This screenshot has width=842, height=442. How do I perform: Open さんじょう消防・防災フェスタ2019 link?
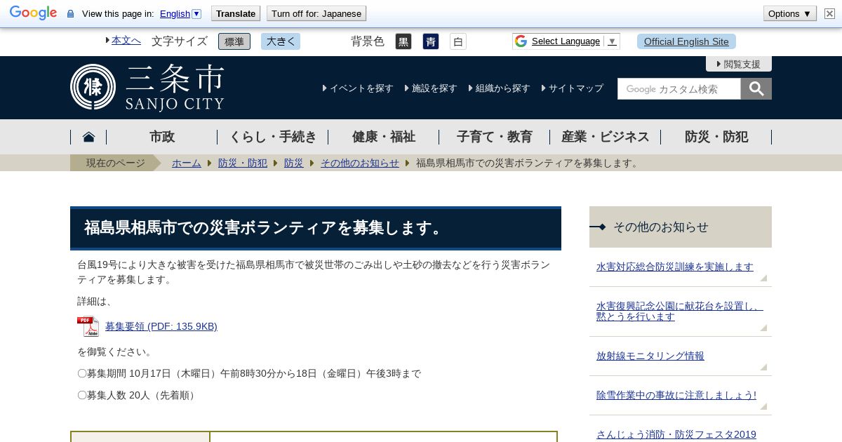pos(676,434)
